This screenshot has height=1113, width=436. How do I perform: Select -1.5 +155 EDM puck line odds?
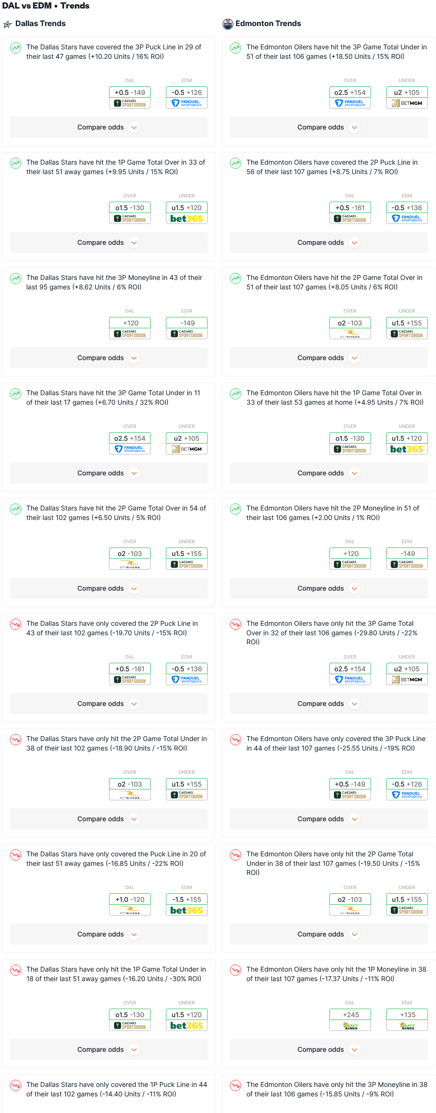pyautogui.click(x=187, y=900)
